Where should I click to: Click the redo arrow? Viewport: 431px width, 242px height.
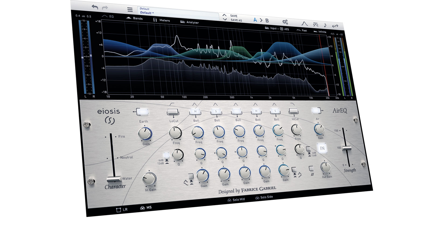105,8
